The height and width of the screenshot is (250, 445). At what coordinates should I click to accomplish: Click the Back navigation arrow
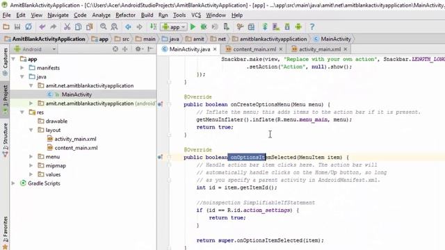tap(128, 27)
